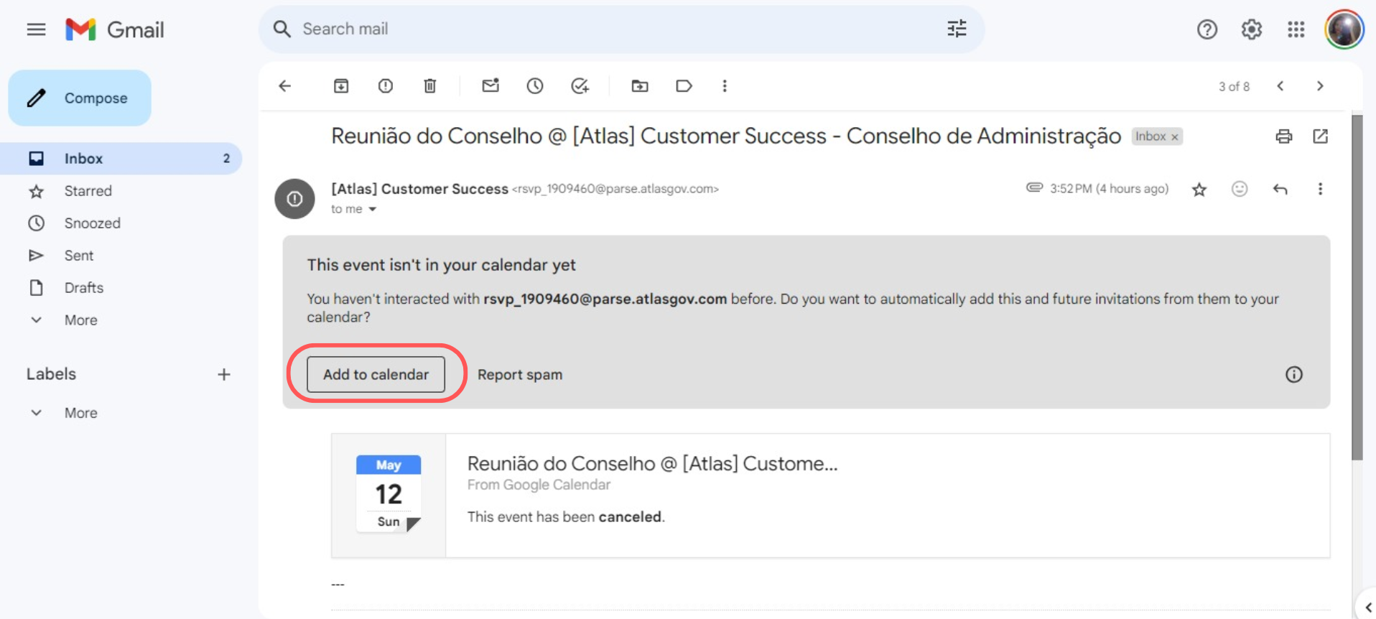Click the '3 of 8' counter
Viewport: 1376px width, 619px height.
pos(1234,86)
